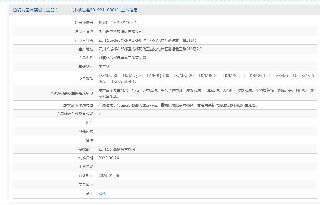Viewport: 320px width, 205px height.
Task: Click the 注册证编号 row label
Action: (84, 23)
